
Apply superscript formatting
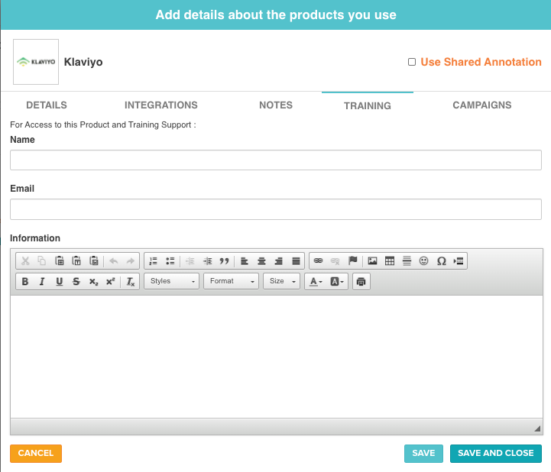pyautogui.click(x=110, y=281)
